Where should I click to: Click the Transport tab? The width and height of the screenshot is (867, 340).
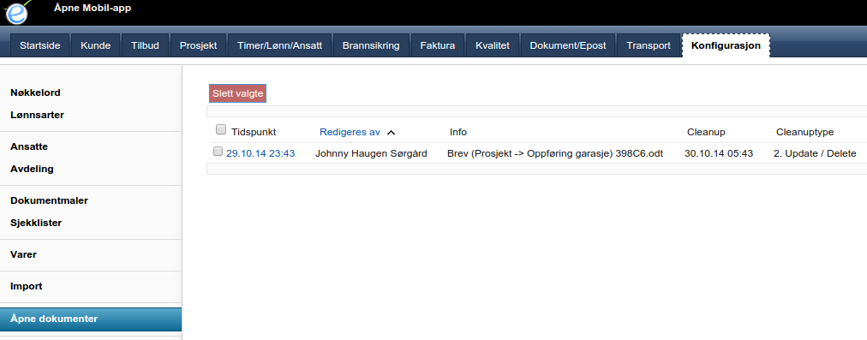pyautogui.click(x=649, y=45)
